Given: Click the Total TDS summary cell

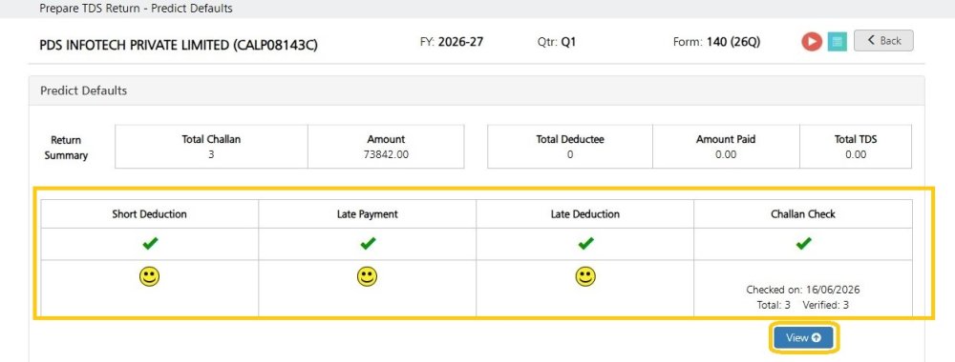Looking at the screenshot, I should pyautogui.click(x=855, y=147).
